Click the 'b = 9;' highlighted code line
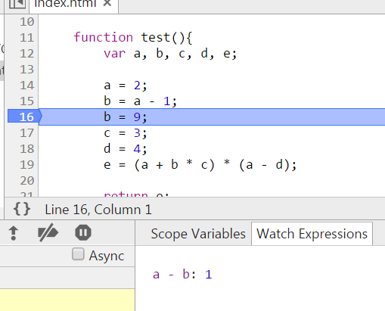The width and height of the screenshot is (385, 311). coord(212,117)
